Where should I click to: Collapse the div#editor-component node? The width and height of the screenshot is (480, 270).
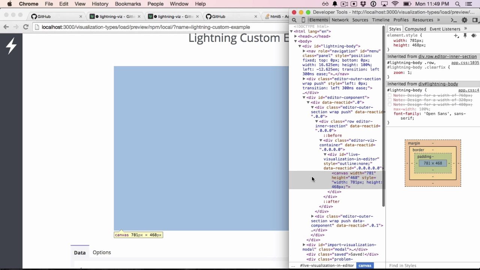pos(304,97)
